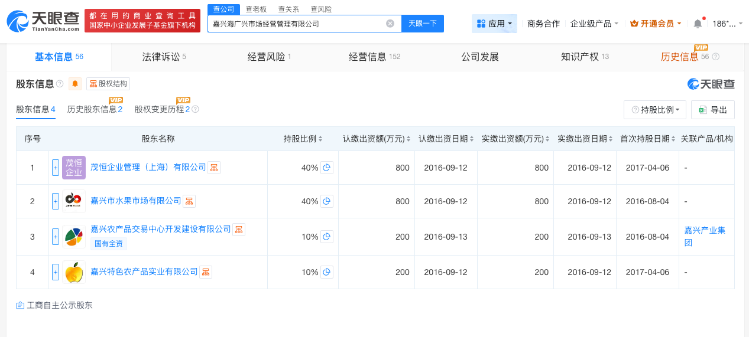The width and height of the screenshot is (749, 337).
Task: View pie chart for row 1 40% share
Action: coord(327,168)
